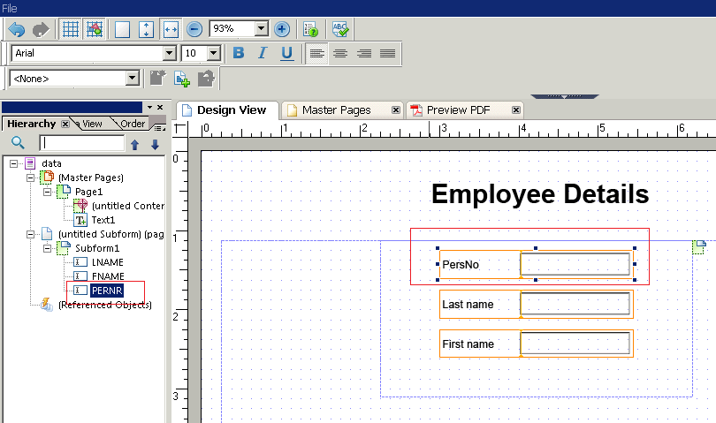This screenshot has width=716, height=423.
Task: Switch to the Preview PDF tab
Action: (x=458, y=110)
